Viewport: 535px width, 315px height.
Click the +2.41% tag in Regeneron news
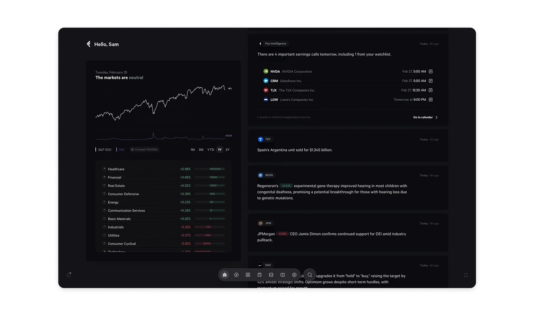coord(286,186)
